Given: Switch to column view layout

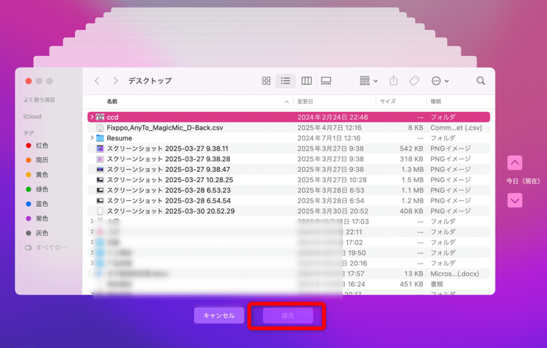Looking at the screenshot, I should 305,81.
